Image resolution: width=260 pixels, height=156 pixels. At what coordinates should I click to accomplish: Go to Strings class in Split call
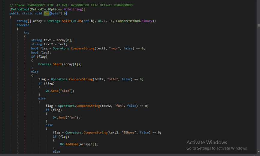pyautogui.click(x=53, y=21)
